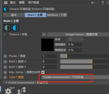Open the Visible environment | 可见环境 type dropdown
This screenshot has width=109, height=94.
pyautogui.click(x=75, y=77)
